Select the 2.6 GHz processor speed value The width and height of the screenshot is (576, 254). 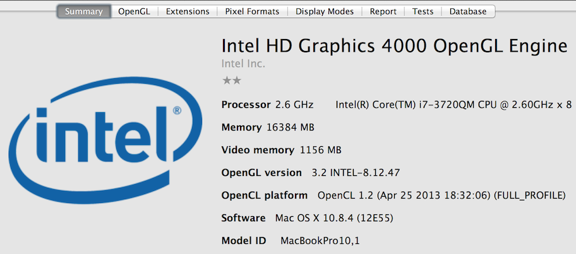tap(294, 105)
